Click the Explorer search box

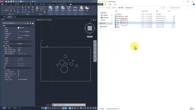point(180,8)
